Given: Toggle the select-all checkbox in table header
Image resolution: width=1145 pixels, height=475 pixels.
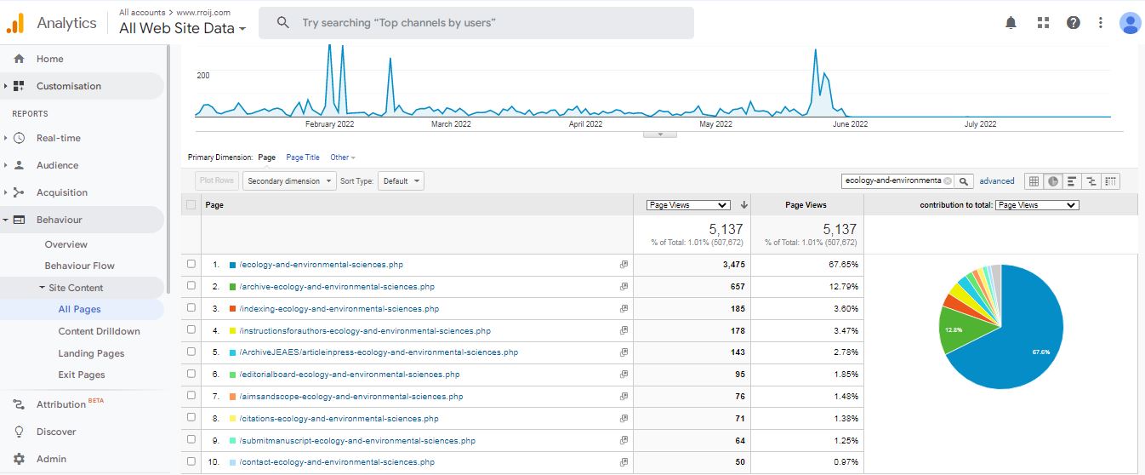Looking at the screenshot, I should [x=191, y=205].
